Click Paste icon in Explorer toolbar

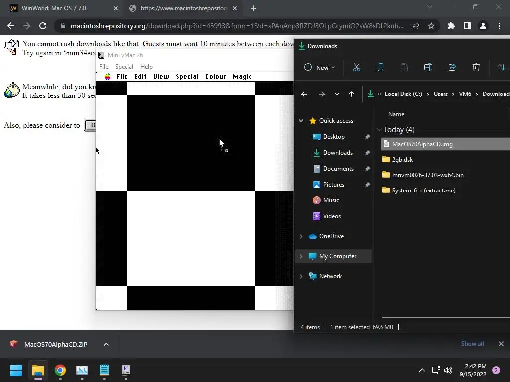point(404,67)
